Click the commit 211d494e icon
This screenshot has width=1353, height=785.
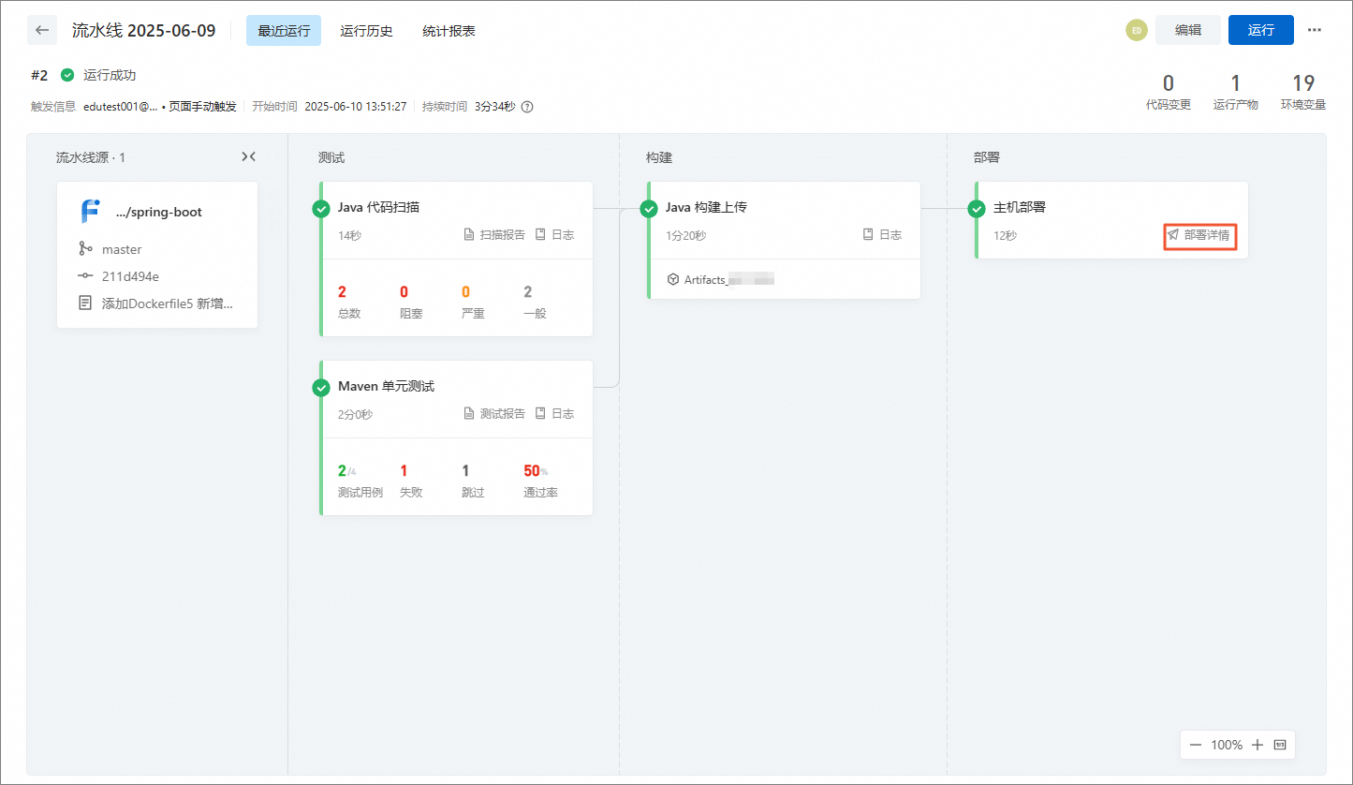point(86,276)
